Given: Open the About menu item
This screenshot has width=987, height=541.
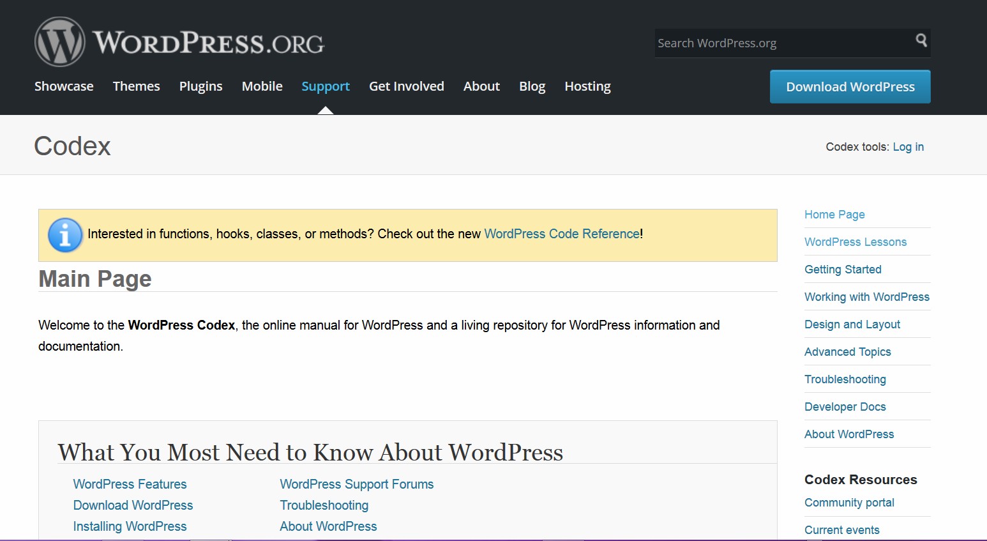Looking at the screenshot, I should click(x=482, y=86).
